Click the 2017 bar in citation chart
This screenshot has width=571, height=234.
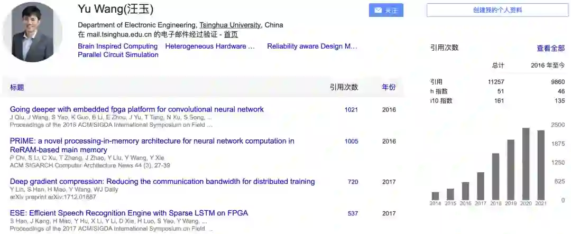pos(480,186)
